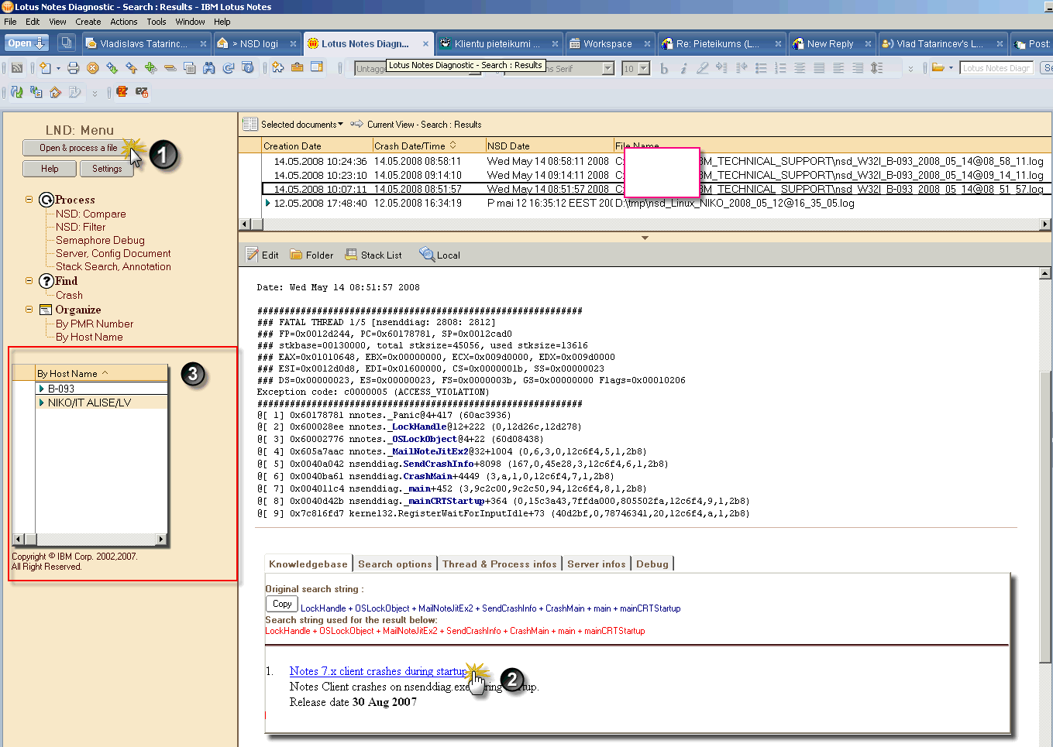Viewport: 1053px width, 747px height.
Task: Switch to Thread & Process infos tab
Action: click(x=499, y=564)
